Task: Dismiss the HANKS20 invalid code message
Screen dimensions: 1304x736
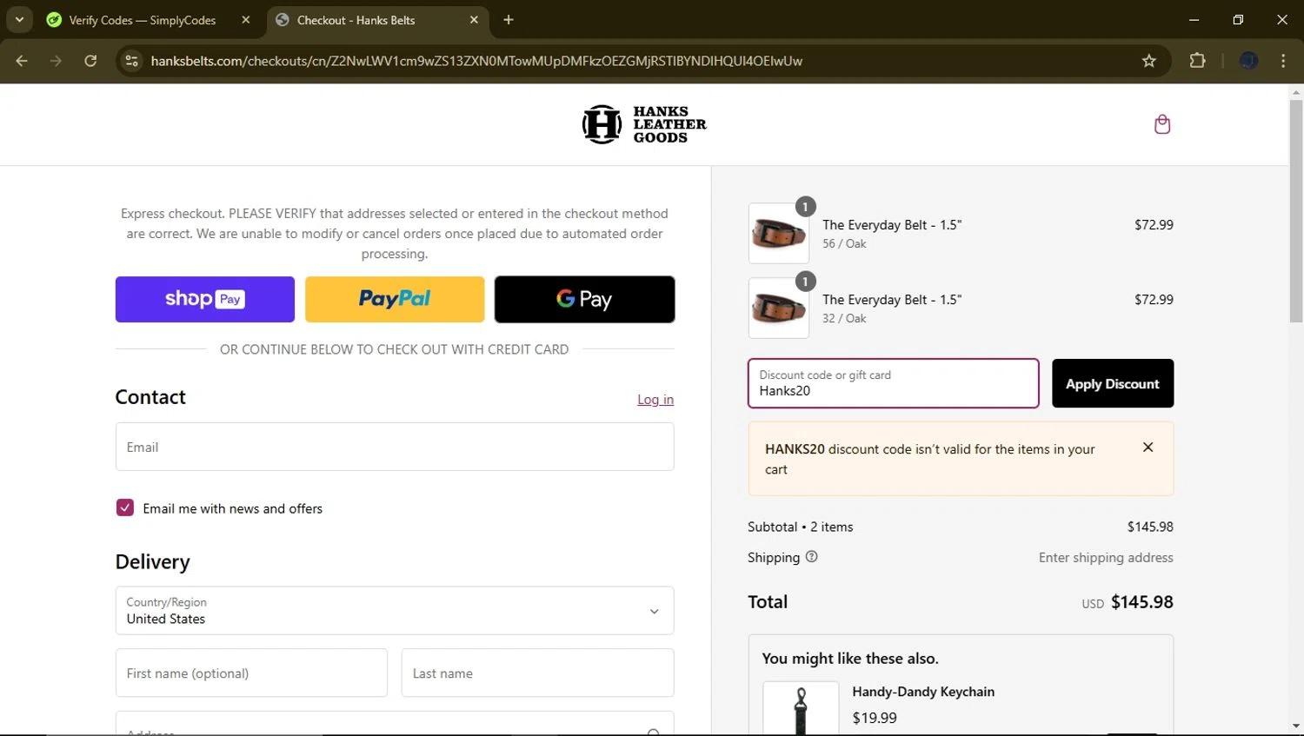Action: click(x=1148, y=448)
